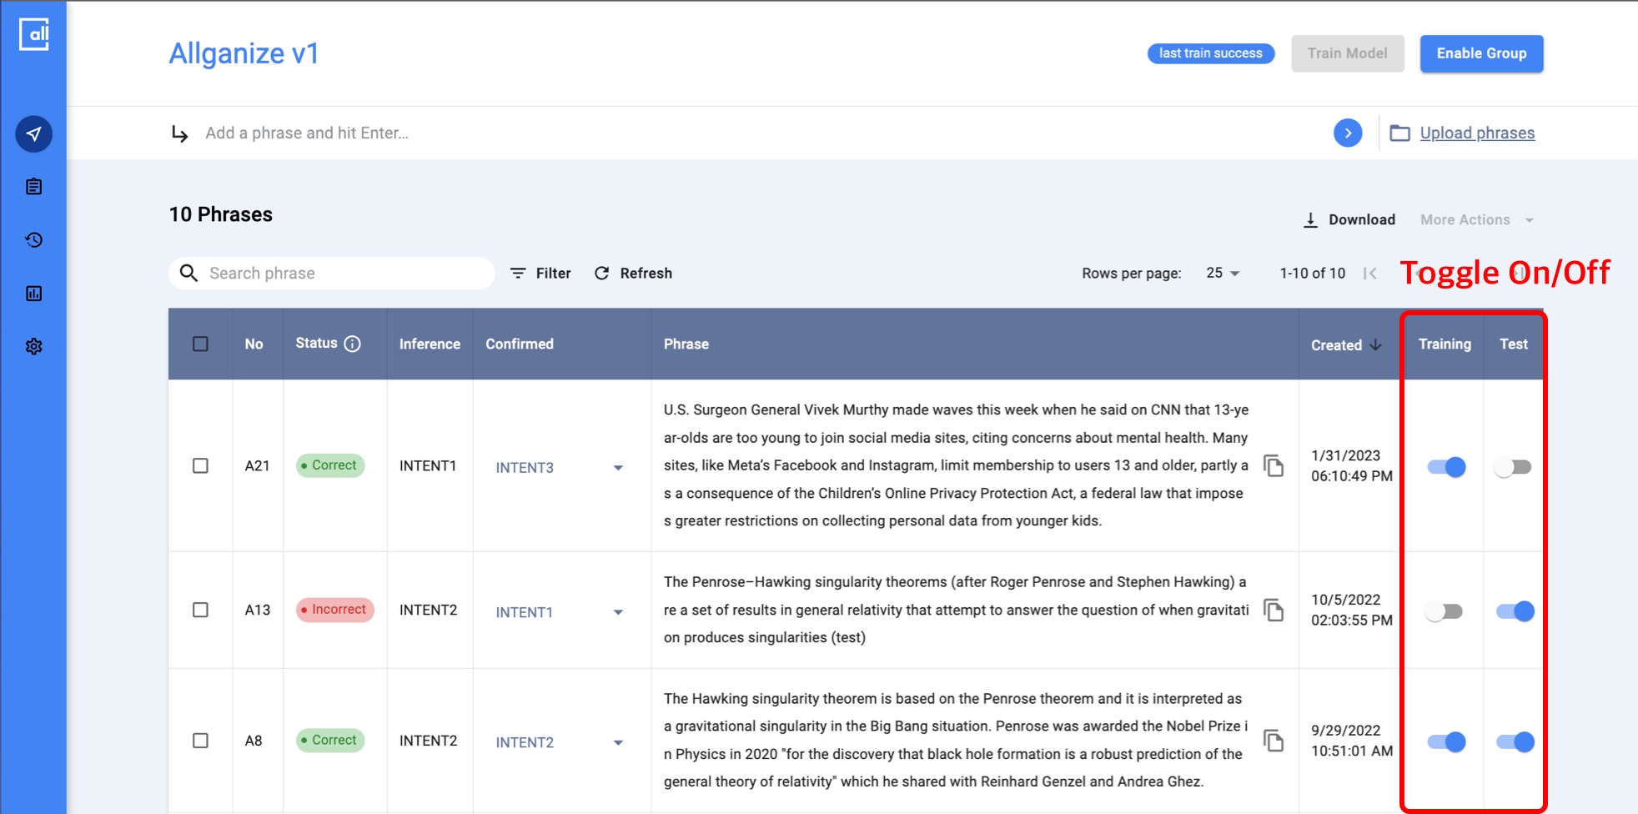Screen dimensions: 1638x814
Task: Turn off Training toggle for A21
Action: [1446, 467]
